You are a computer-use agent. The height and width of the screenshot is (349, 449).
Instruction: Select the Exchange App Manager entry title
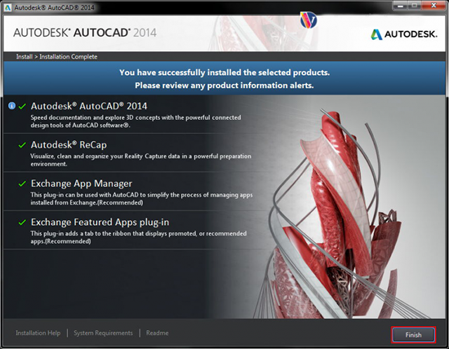pos(81,184)
